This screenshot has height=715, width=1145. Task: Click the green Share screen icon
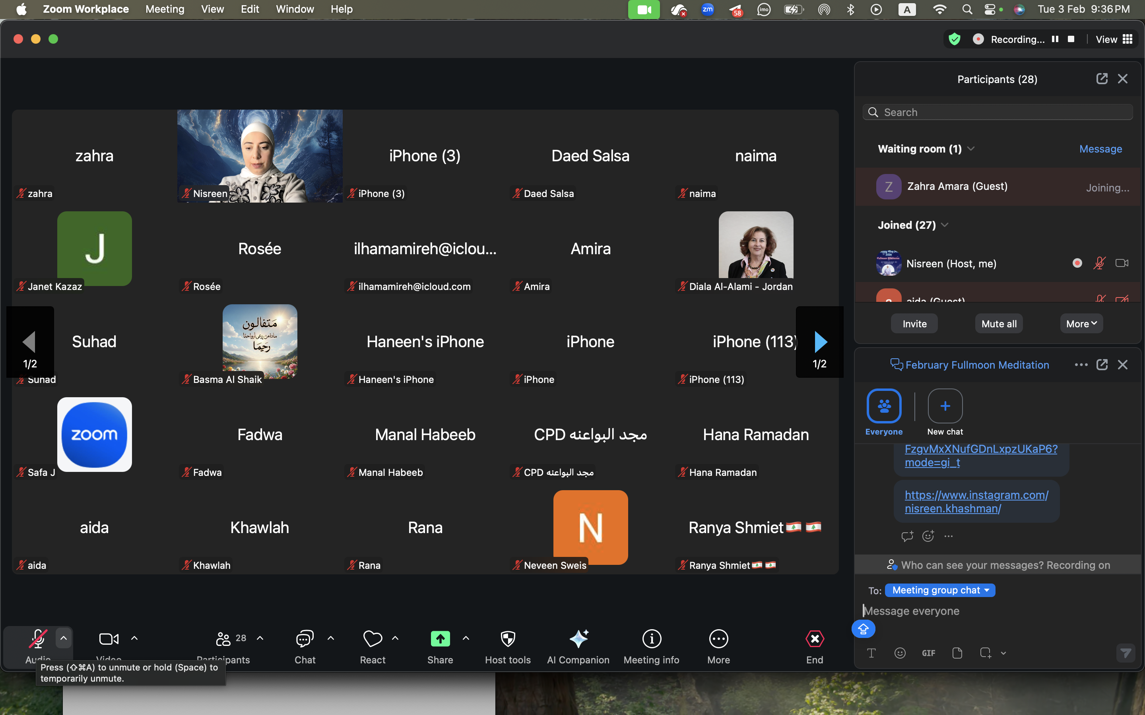pos(440,639)
